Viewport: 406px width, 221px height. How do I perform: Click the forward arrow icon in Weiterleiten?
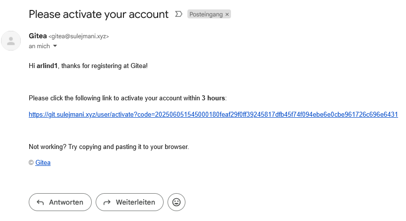(x=107, y=202)
